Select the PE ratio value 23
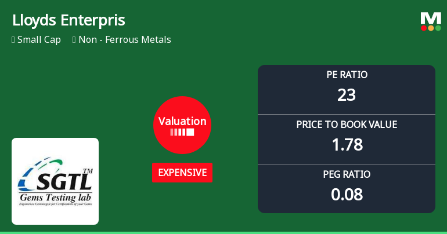447x234 pixels. tap(347, 94)
